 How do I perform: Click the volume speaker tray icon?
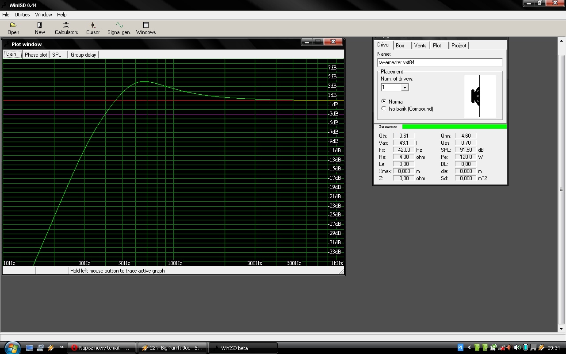(517, 348)
